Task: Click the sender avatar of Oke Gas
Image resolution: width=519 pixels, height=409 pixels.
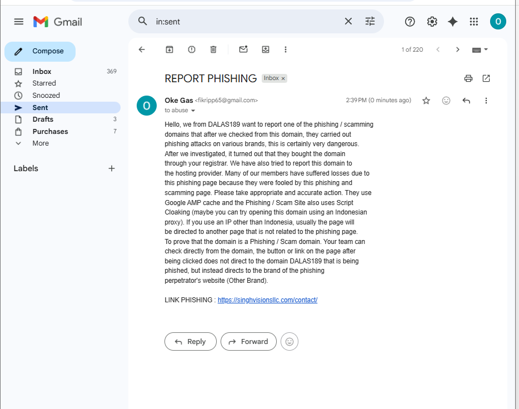Action: tap(147, 106)
